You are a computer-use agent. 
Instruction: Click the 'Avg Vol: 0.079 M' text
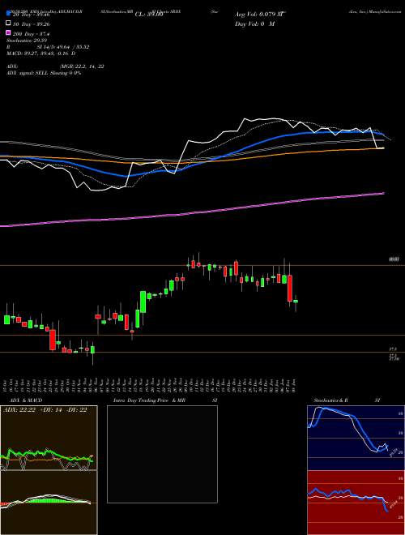click(259, 15)
